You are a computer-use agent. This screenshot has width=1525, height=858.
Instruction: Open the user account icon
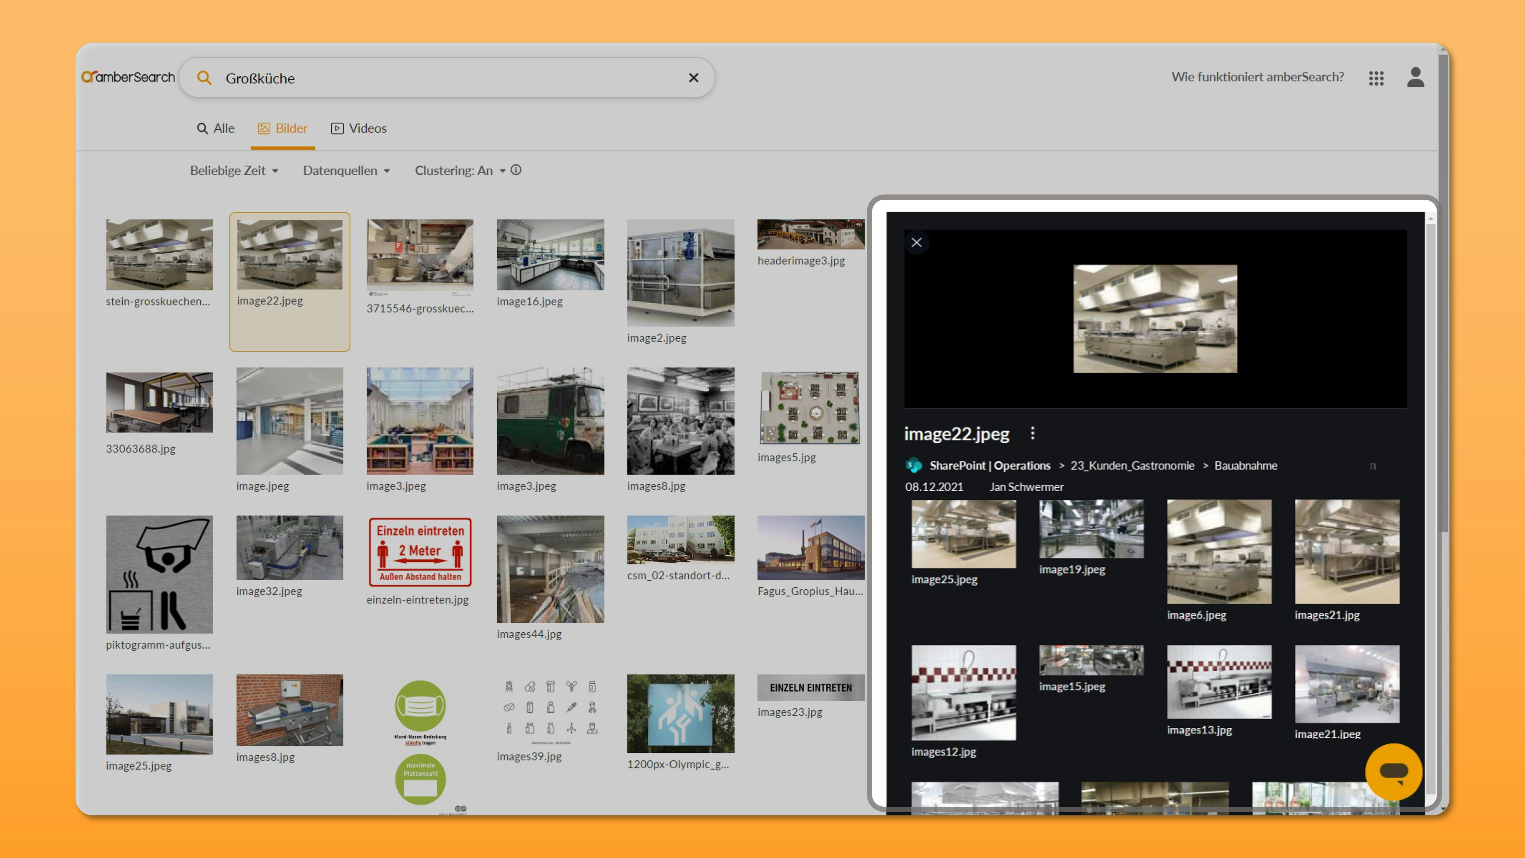[1415, 77]
